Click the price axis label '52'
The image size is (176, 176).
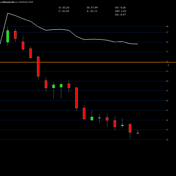pos(167,101)
